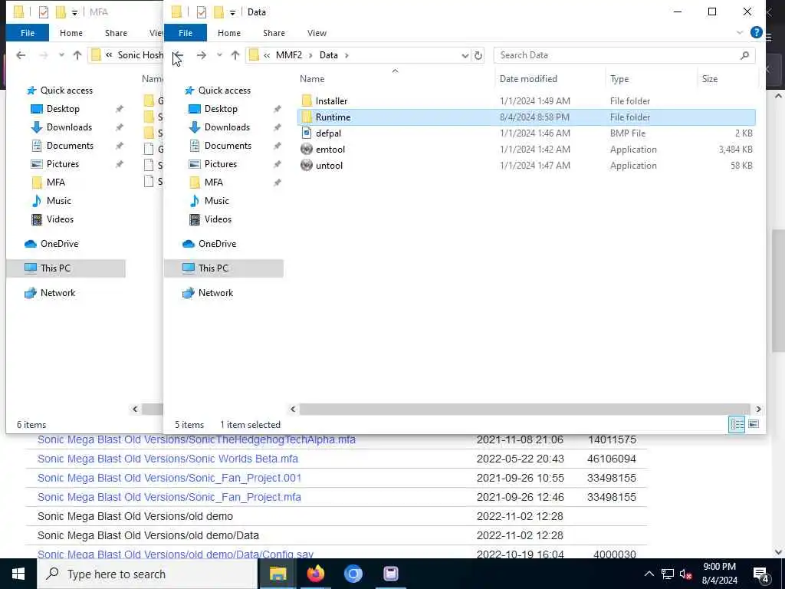Click Properties quick access icon in Data titlebar
This screenshot has width=785, height=589.
[202, 12]
